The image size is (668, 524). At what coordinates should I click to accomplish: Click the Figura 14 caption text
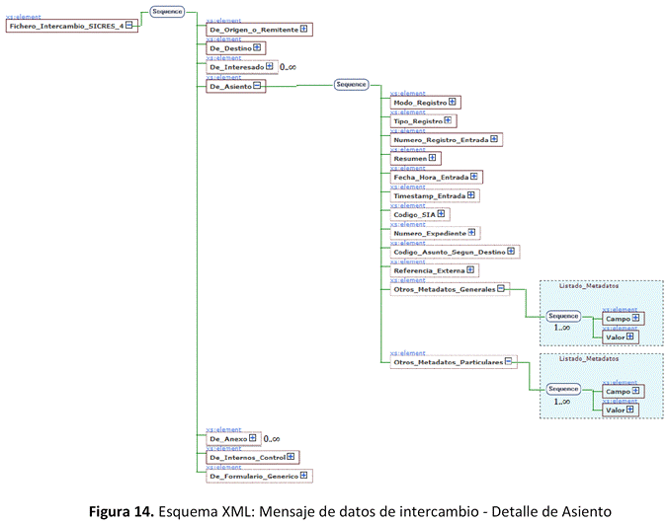coord(350,511)
